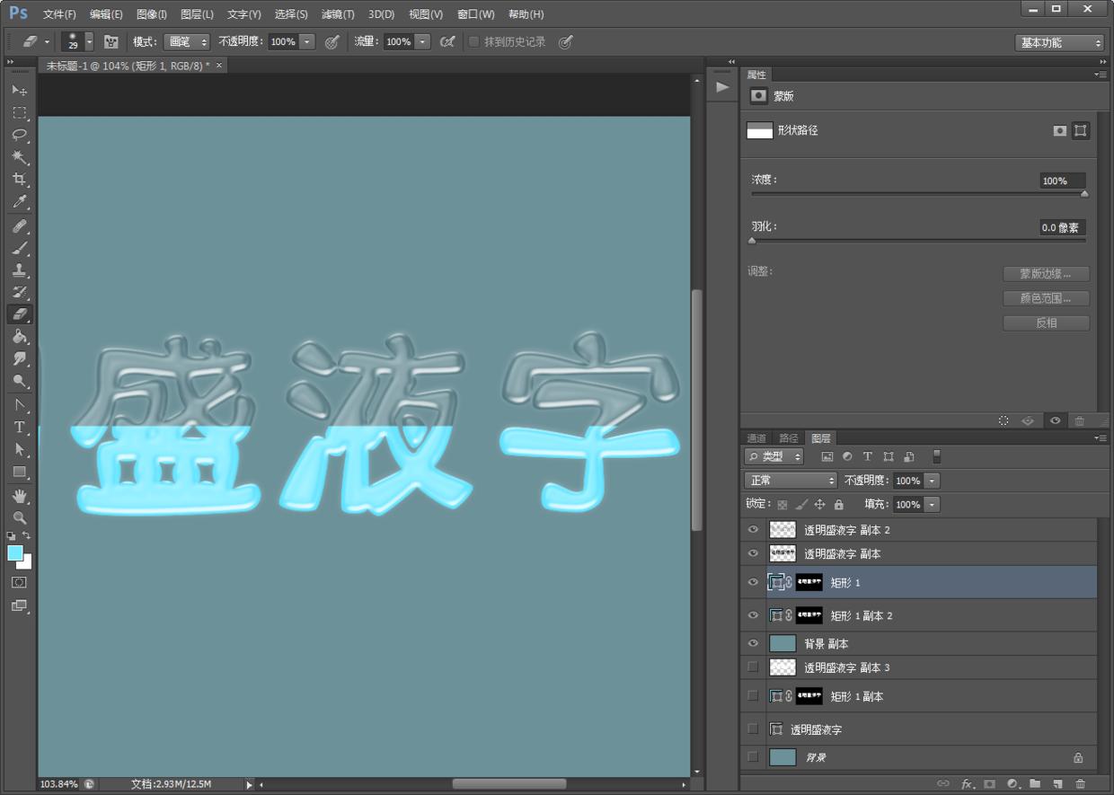Open the 基本功能 workspace dropdown
The height and width of the screenshot is (795, 1114).
coord(1059,43)
